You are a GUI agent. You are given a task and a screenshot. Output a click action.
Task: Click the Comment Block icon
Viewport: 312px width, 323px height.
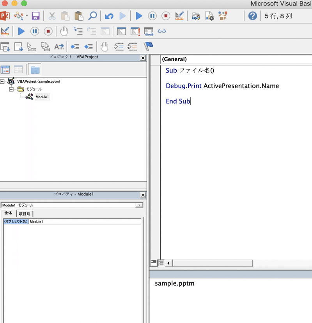pyautogui.click(x=119, y=46)
